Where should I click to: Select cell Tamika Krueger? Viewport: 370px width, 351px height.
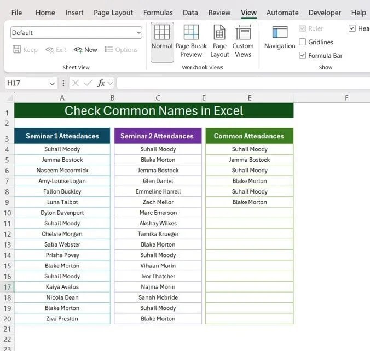point(158,234)
